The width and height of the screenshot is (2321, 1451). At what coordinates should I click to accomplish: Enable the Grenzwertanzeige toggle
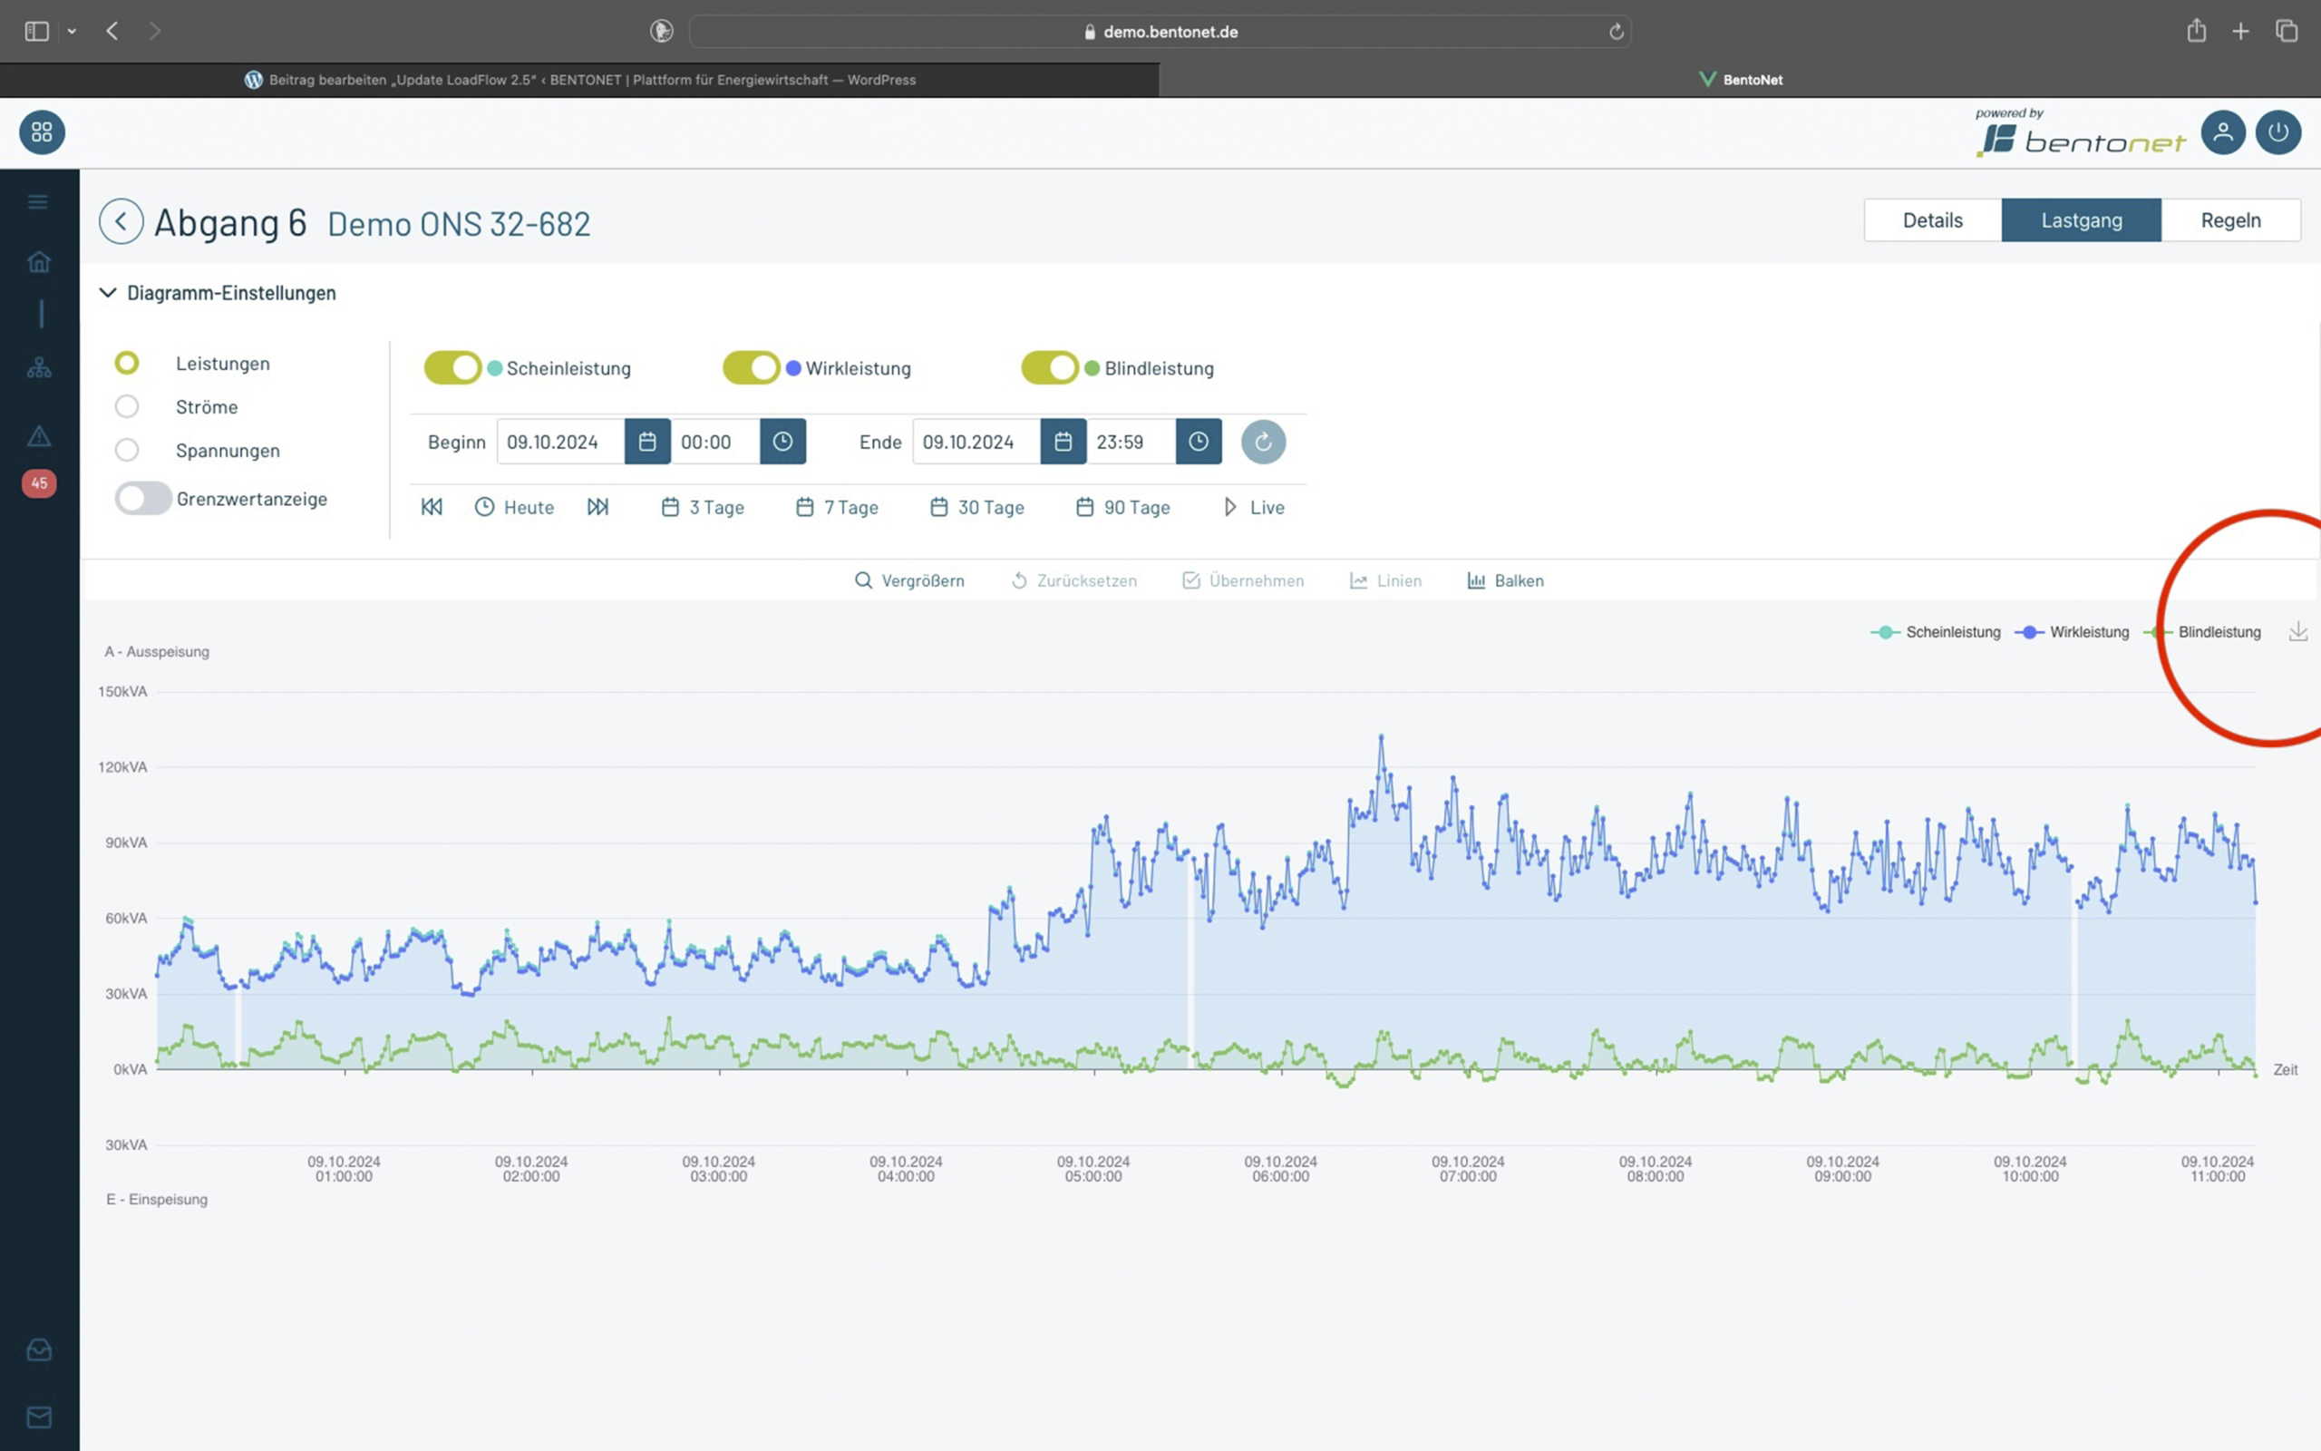point(143,498)
